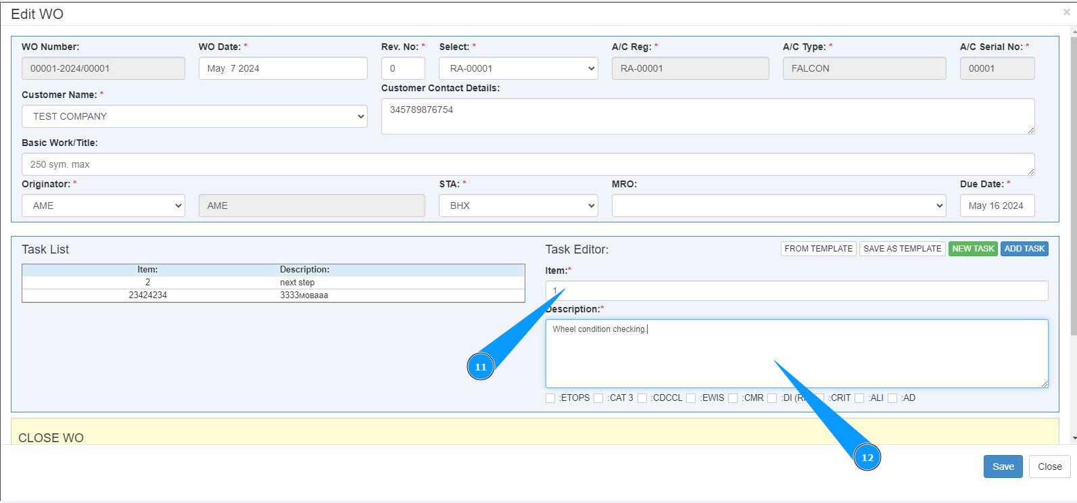Screen dimensions: 1077x503
Task: Click the green NEW TASK button
Action: [x=972, y=249]
